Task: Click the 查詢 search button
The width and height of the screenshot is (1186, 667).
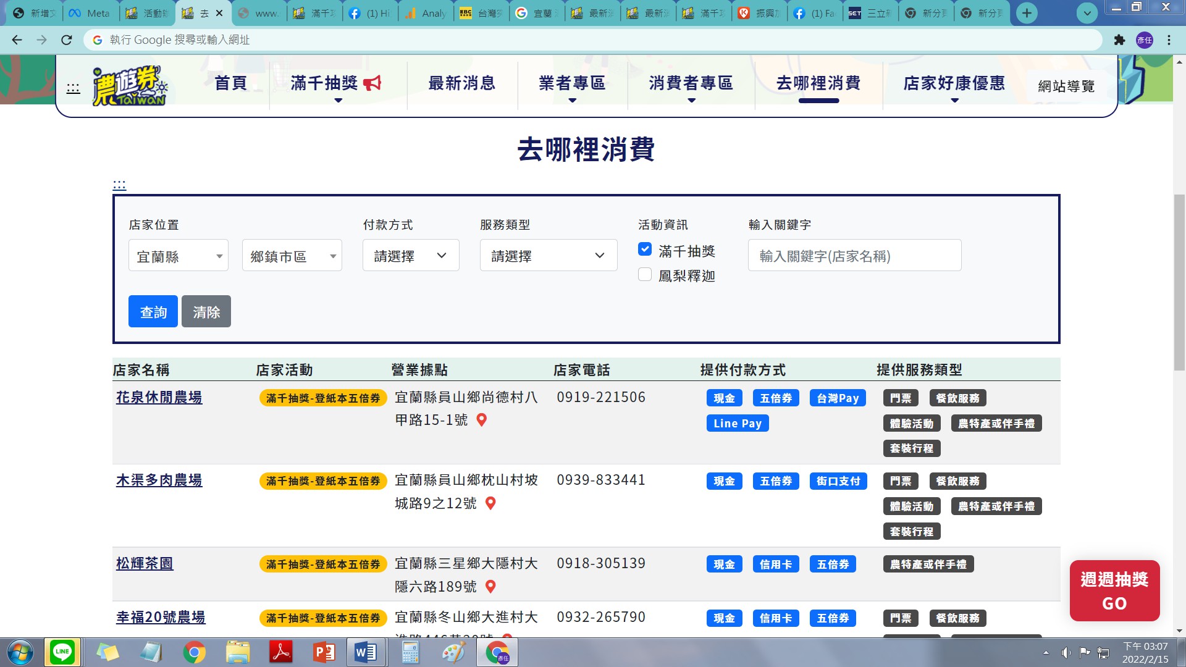Action: coord(153,312)
